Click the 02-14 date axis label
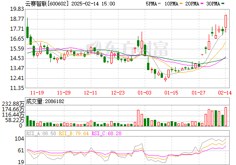This screenshot has width=236, height=165. click(x=225, y=93)
